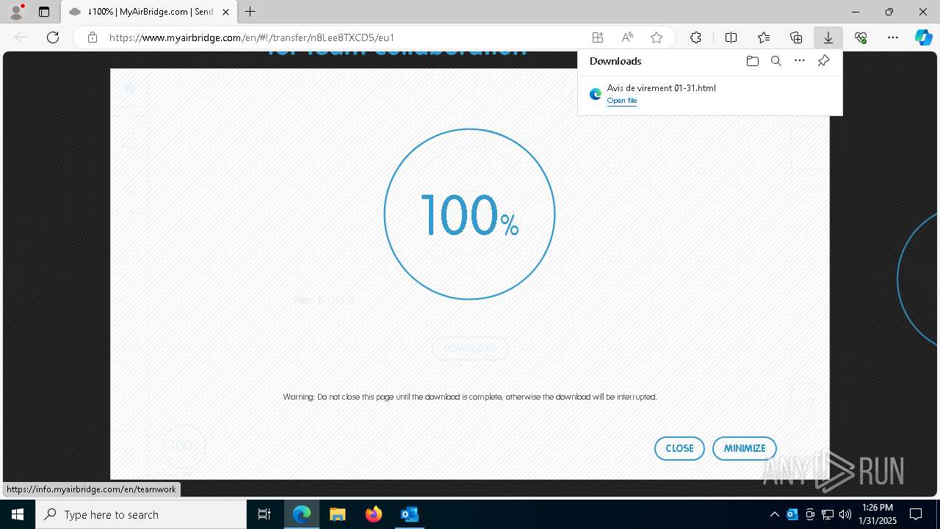Show hidden tray icons chevron

[x=774, y=514]
